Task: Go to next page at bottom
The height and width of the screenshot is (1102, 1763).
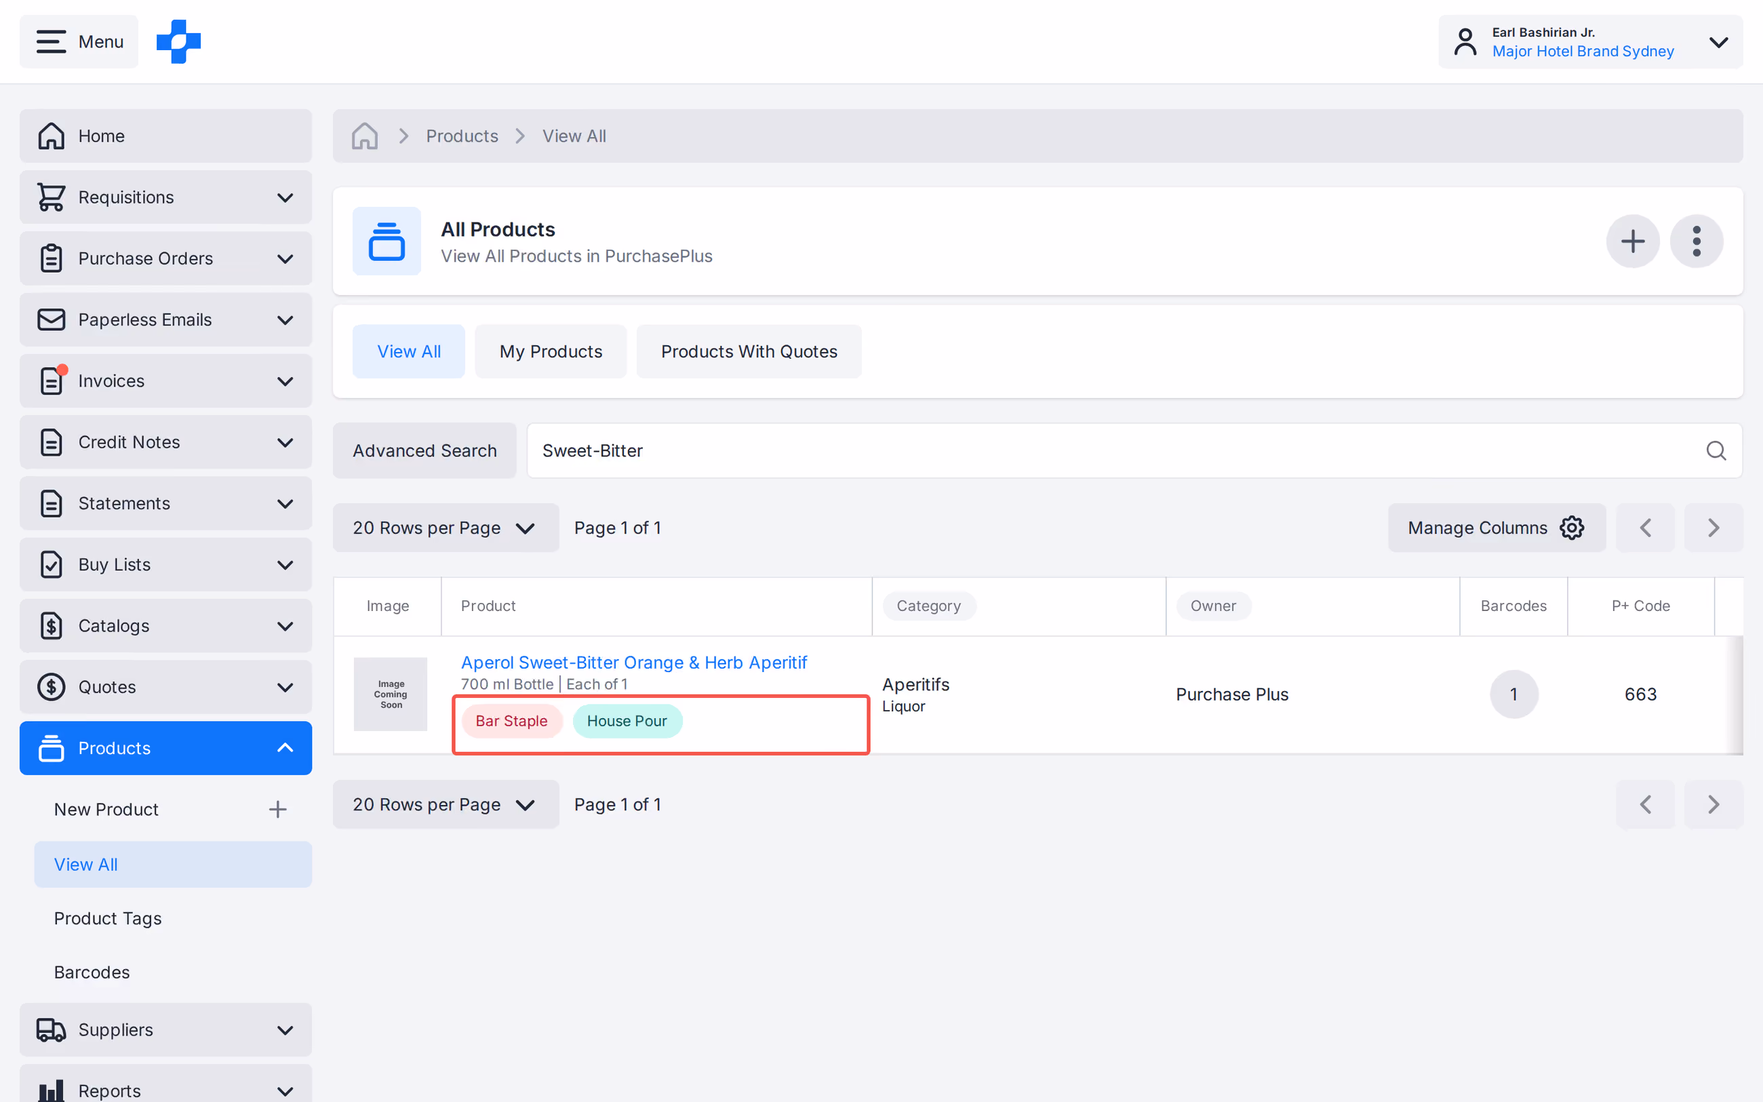Action: pyautogui.click(x=1714, y=805)
